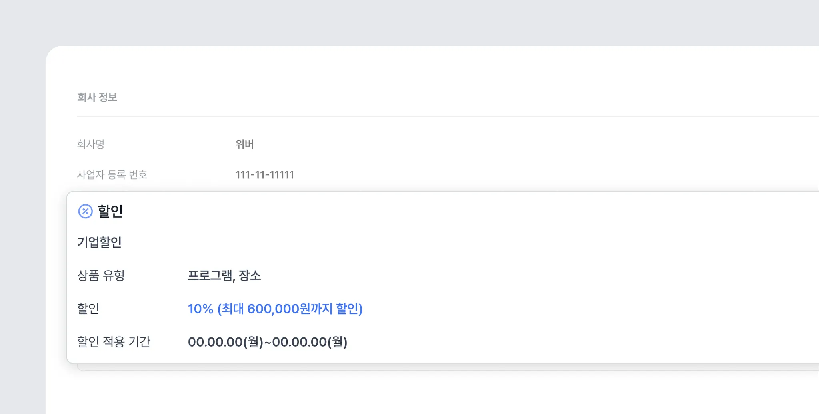Click the gray margin left of the panel
This screenshot has width=819, height=414.
[x=22, y=240]
